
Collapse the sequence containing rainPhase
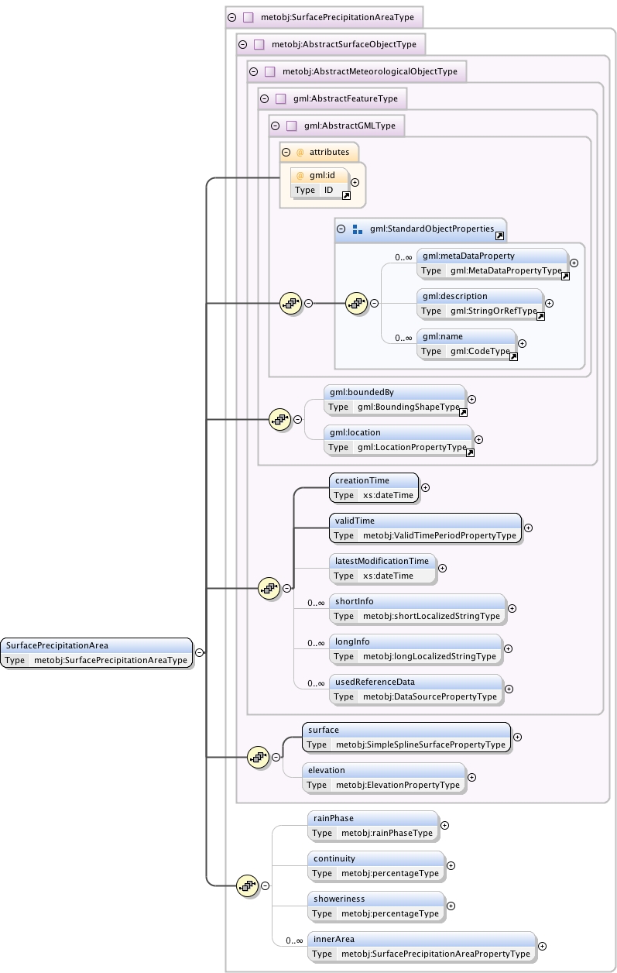click(x=265, y=885)
